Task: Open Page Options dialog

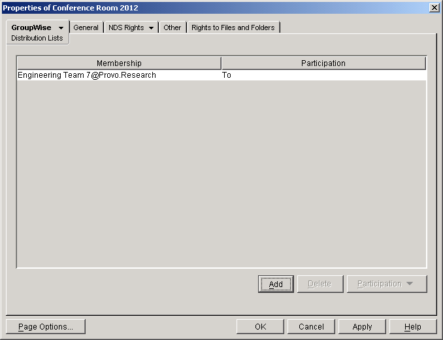Action: pyautogui.click(x=46, y=327)
